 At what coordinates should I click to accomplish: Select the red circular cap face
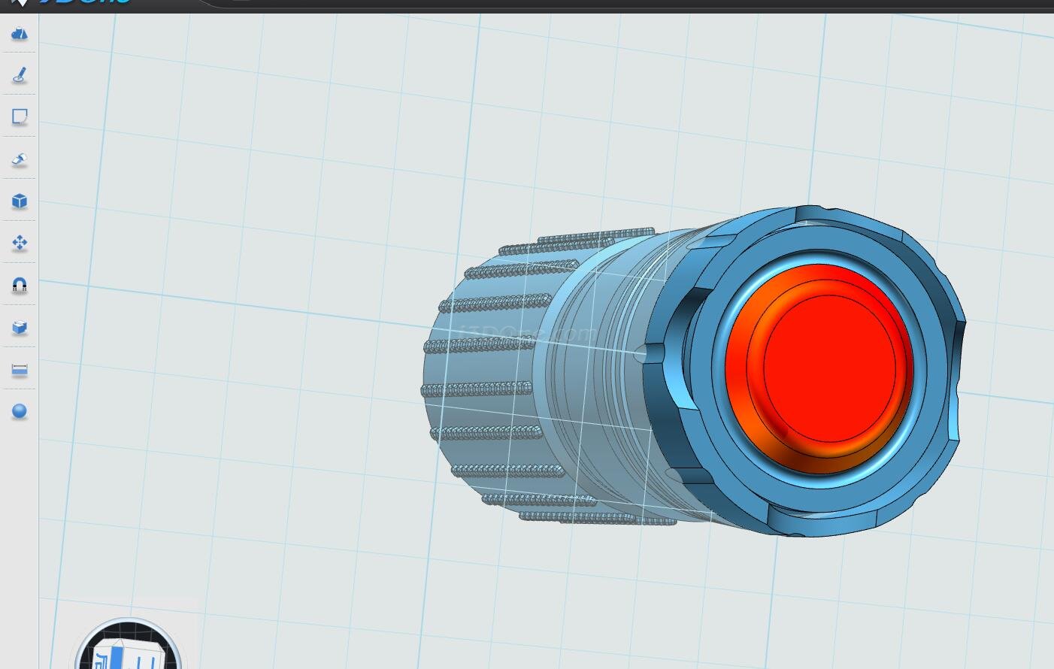(827, 368)
